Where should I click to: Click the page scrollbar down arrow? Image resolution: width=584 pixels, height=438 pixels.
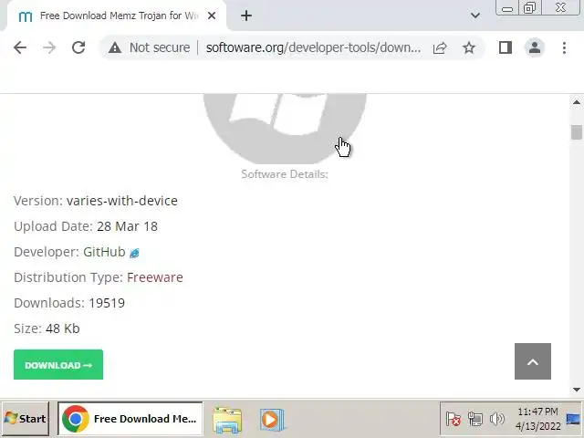click(577, 390)
